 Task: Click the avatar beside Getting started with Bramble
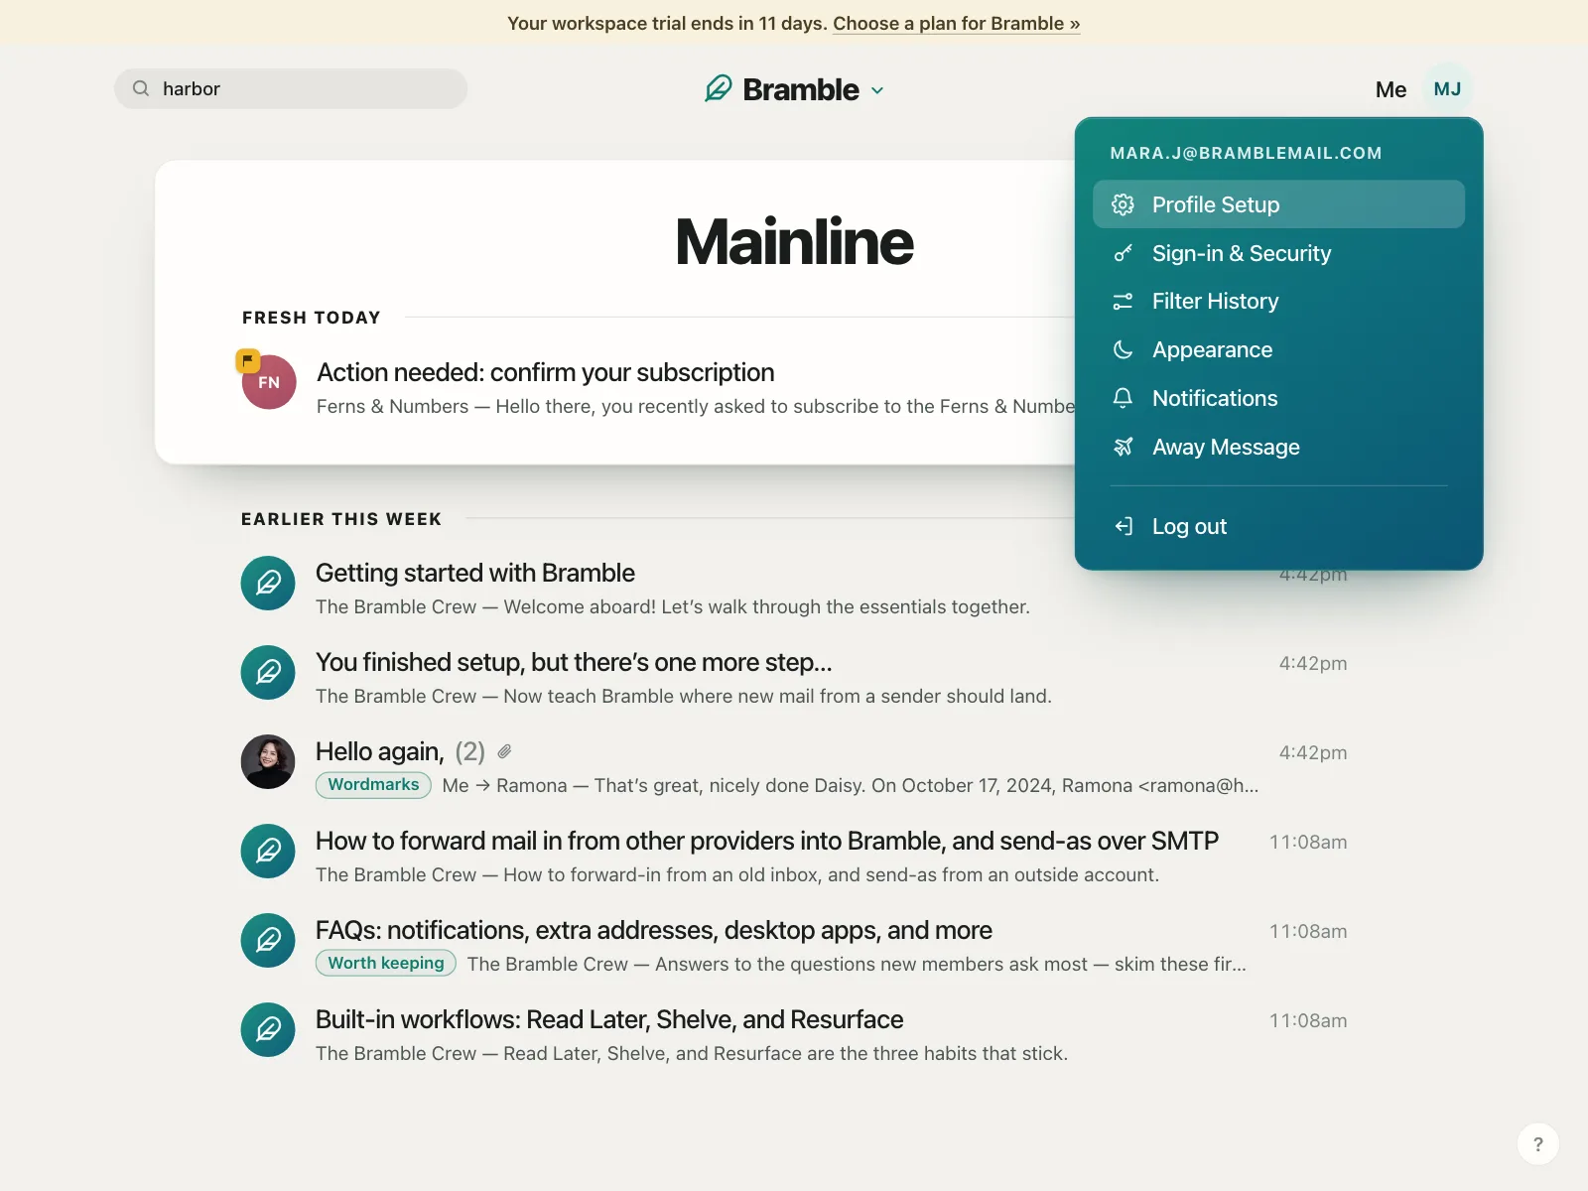(x=268, y=583)
